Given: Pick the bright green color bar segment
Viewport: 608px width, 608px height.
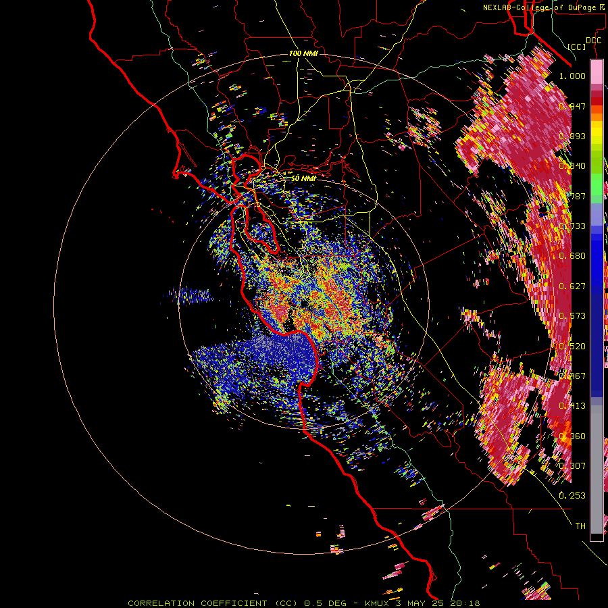Looking at the screenshot, I should click(597, 184).
